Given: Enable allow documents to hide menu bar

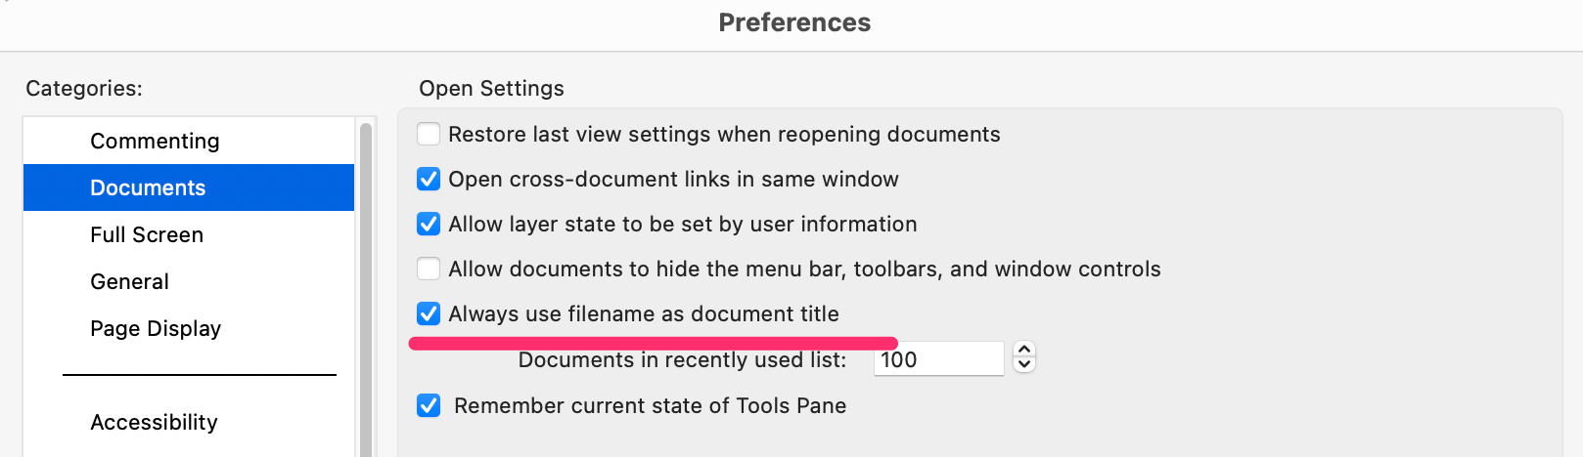Looking at the screenshot, I should tap(429, 269).
